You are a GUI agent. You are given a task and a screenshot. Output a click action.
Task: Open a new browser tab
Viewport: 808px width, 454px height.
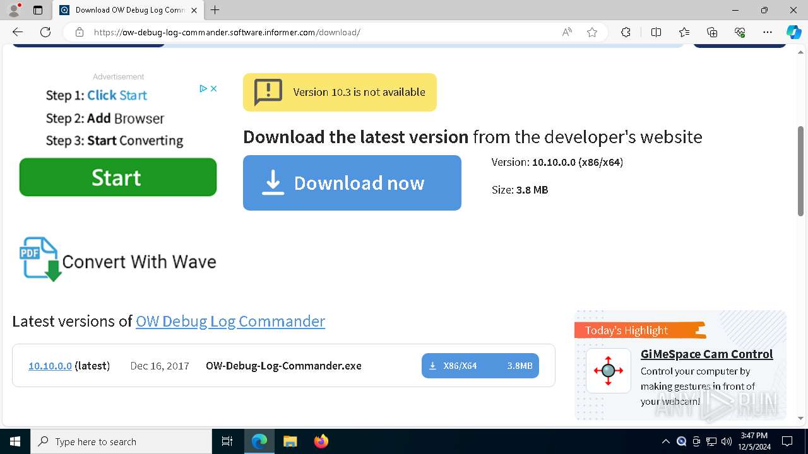pos(215,10)
